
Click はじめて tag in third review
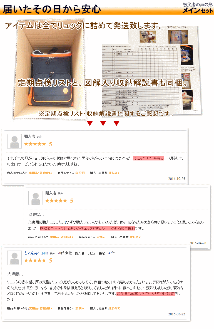click(x=114, y=308)
